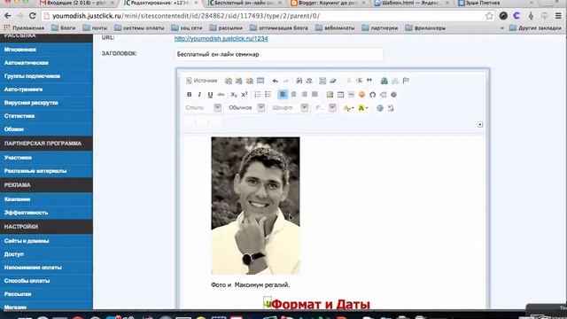
Task: Go back in browser history
Action: [8, 16]
